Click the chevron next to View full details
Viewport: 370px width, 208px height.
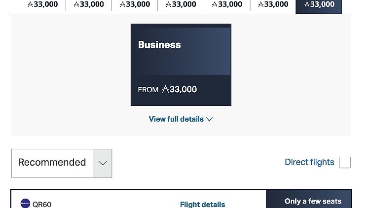[209, 119]
